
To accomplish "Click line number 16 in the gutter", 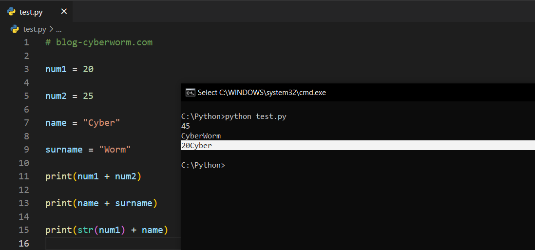I will (24, 243).
